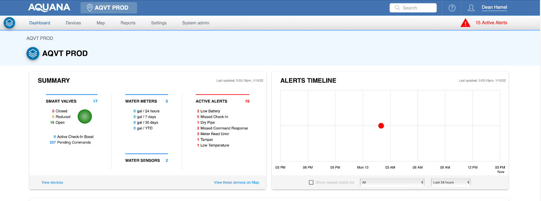This screenshot has width=541, height=201.
Task: Click the 0 Active Check-In Boost entry
Action: coord(74,137)
